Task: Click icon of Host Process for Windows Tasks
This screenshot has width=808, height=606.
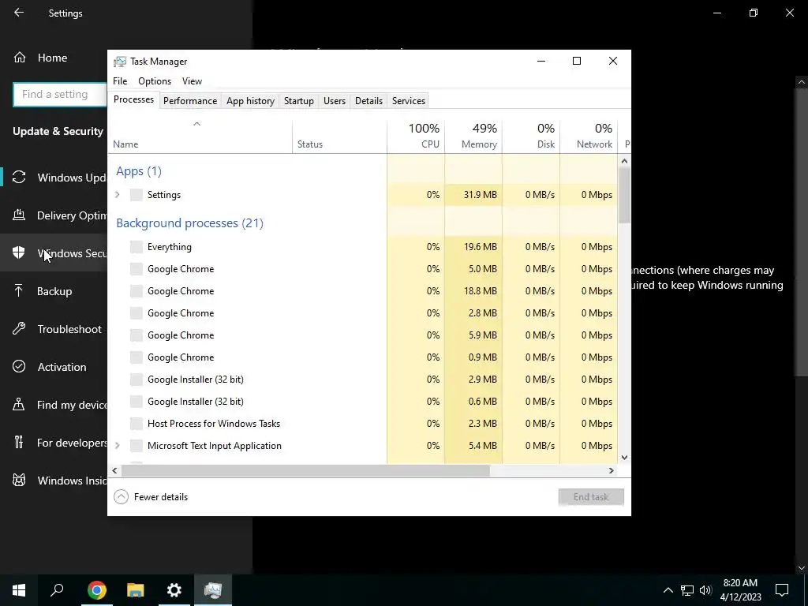Action: point(136,424)
